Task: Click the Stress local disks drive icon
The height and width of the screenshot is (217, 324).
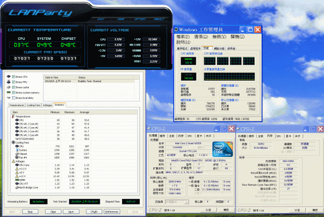Action: (x=9, y=98)
